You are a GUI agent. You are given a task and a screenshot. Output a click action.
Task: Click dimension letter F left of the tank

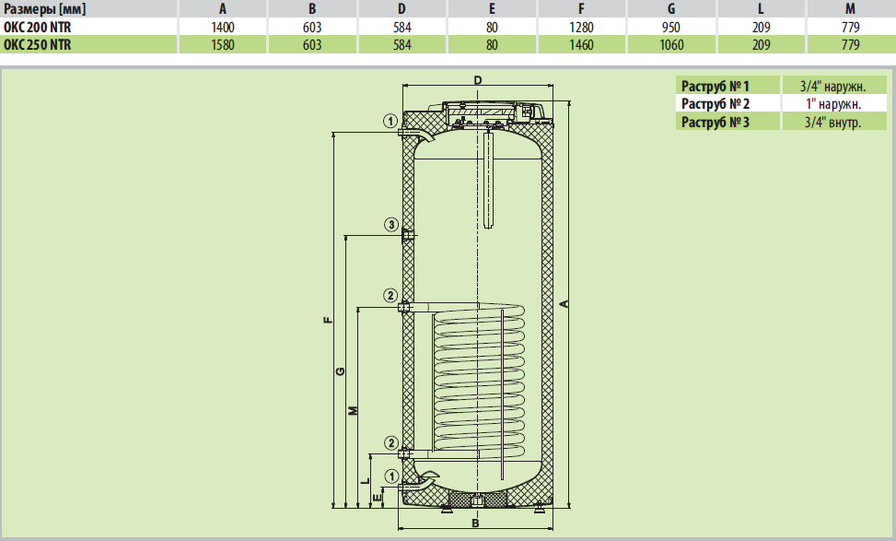pos(328,320)
